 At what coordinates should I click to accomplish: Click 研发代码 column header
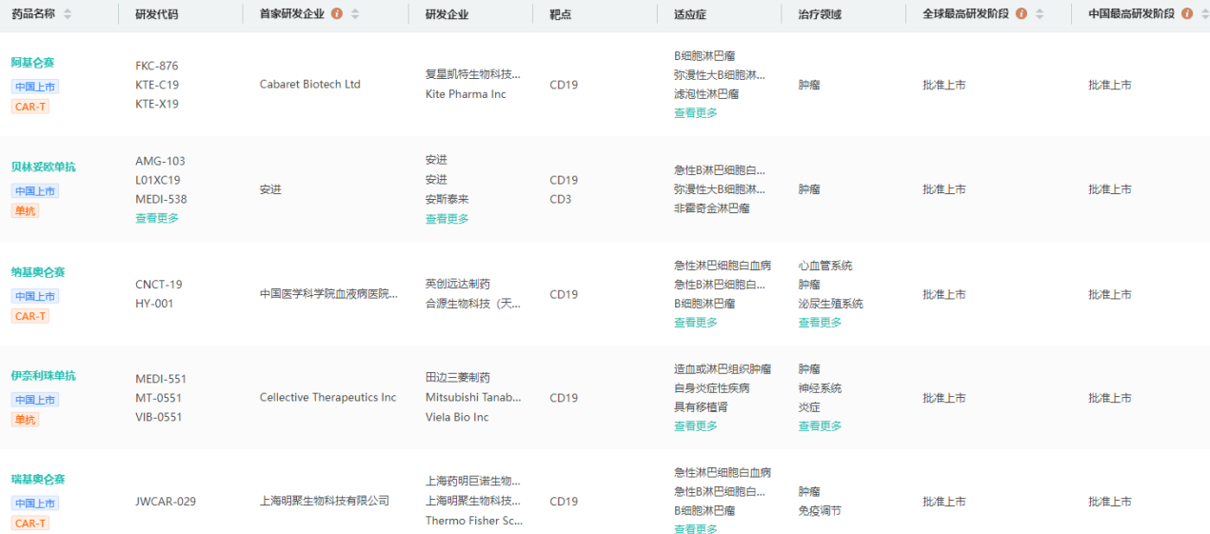pyautogui.click(x=156, y=14)
